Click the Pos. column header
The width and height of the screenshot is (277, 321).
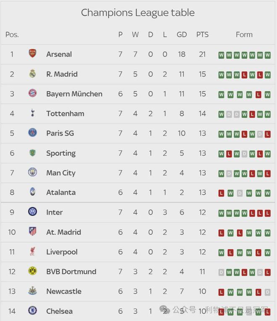click(x=12, y=34)
